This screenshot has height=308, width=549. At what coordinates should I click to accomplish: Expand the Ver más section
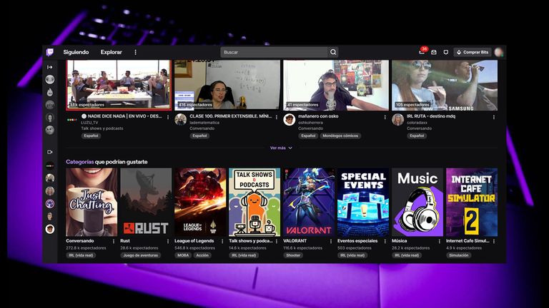pos(281,148)
